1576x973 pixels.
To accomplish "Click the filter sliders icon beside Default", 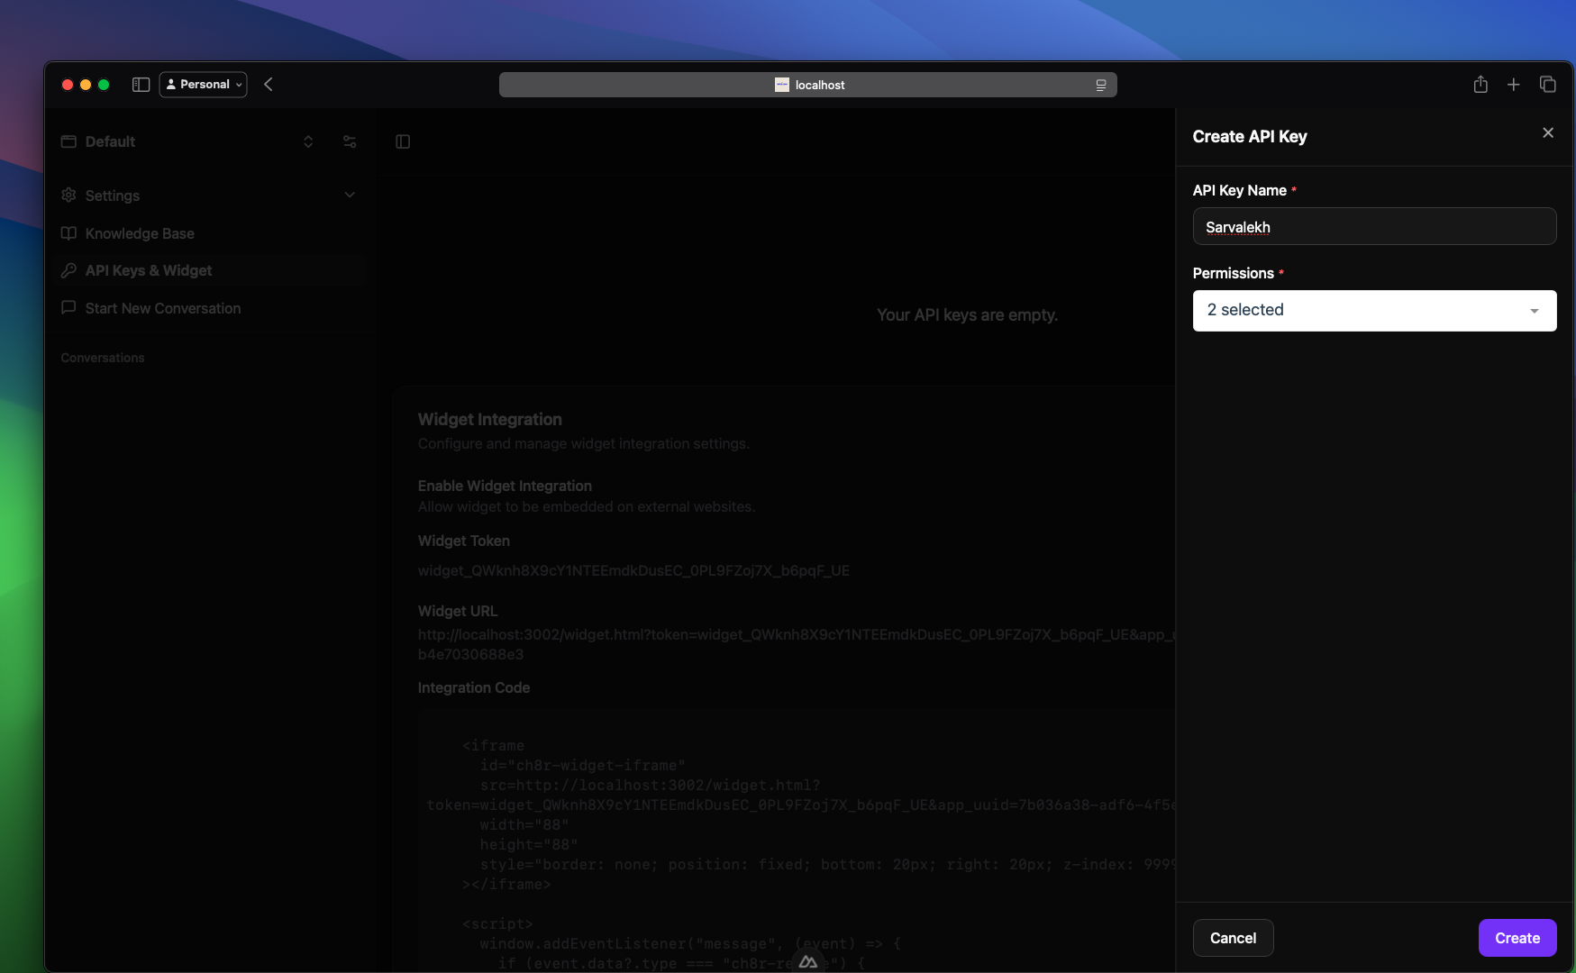I will click(350, 141).
